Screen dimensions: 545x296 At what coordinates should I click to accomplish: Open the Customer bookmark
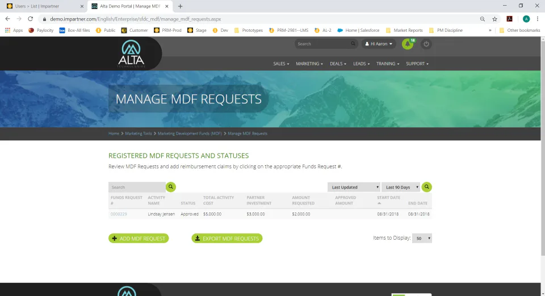135,30
